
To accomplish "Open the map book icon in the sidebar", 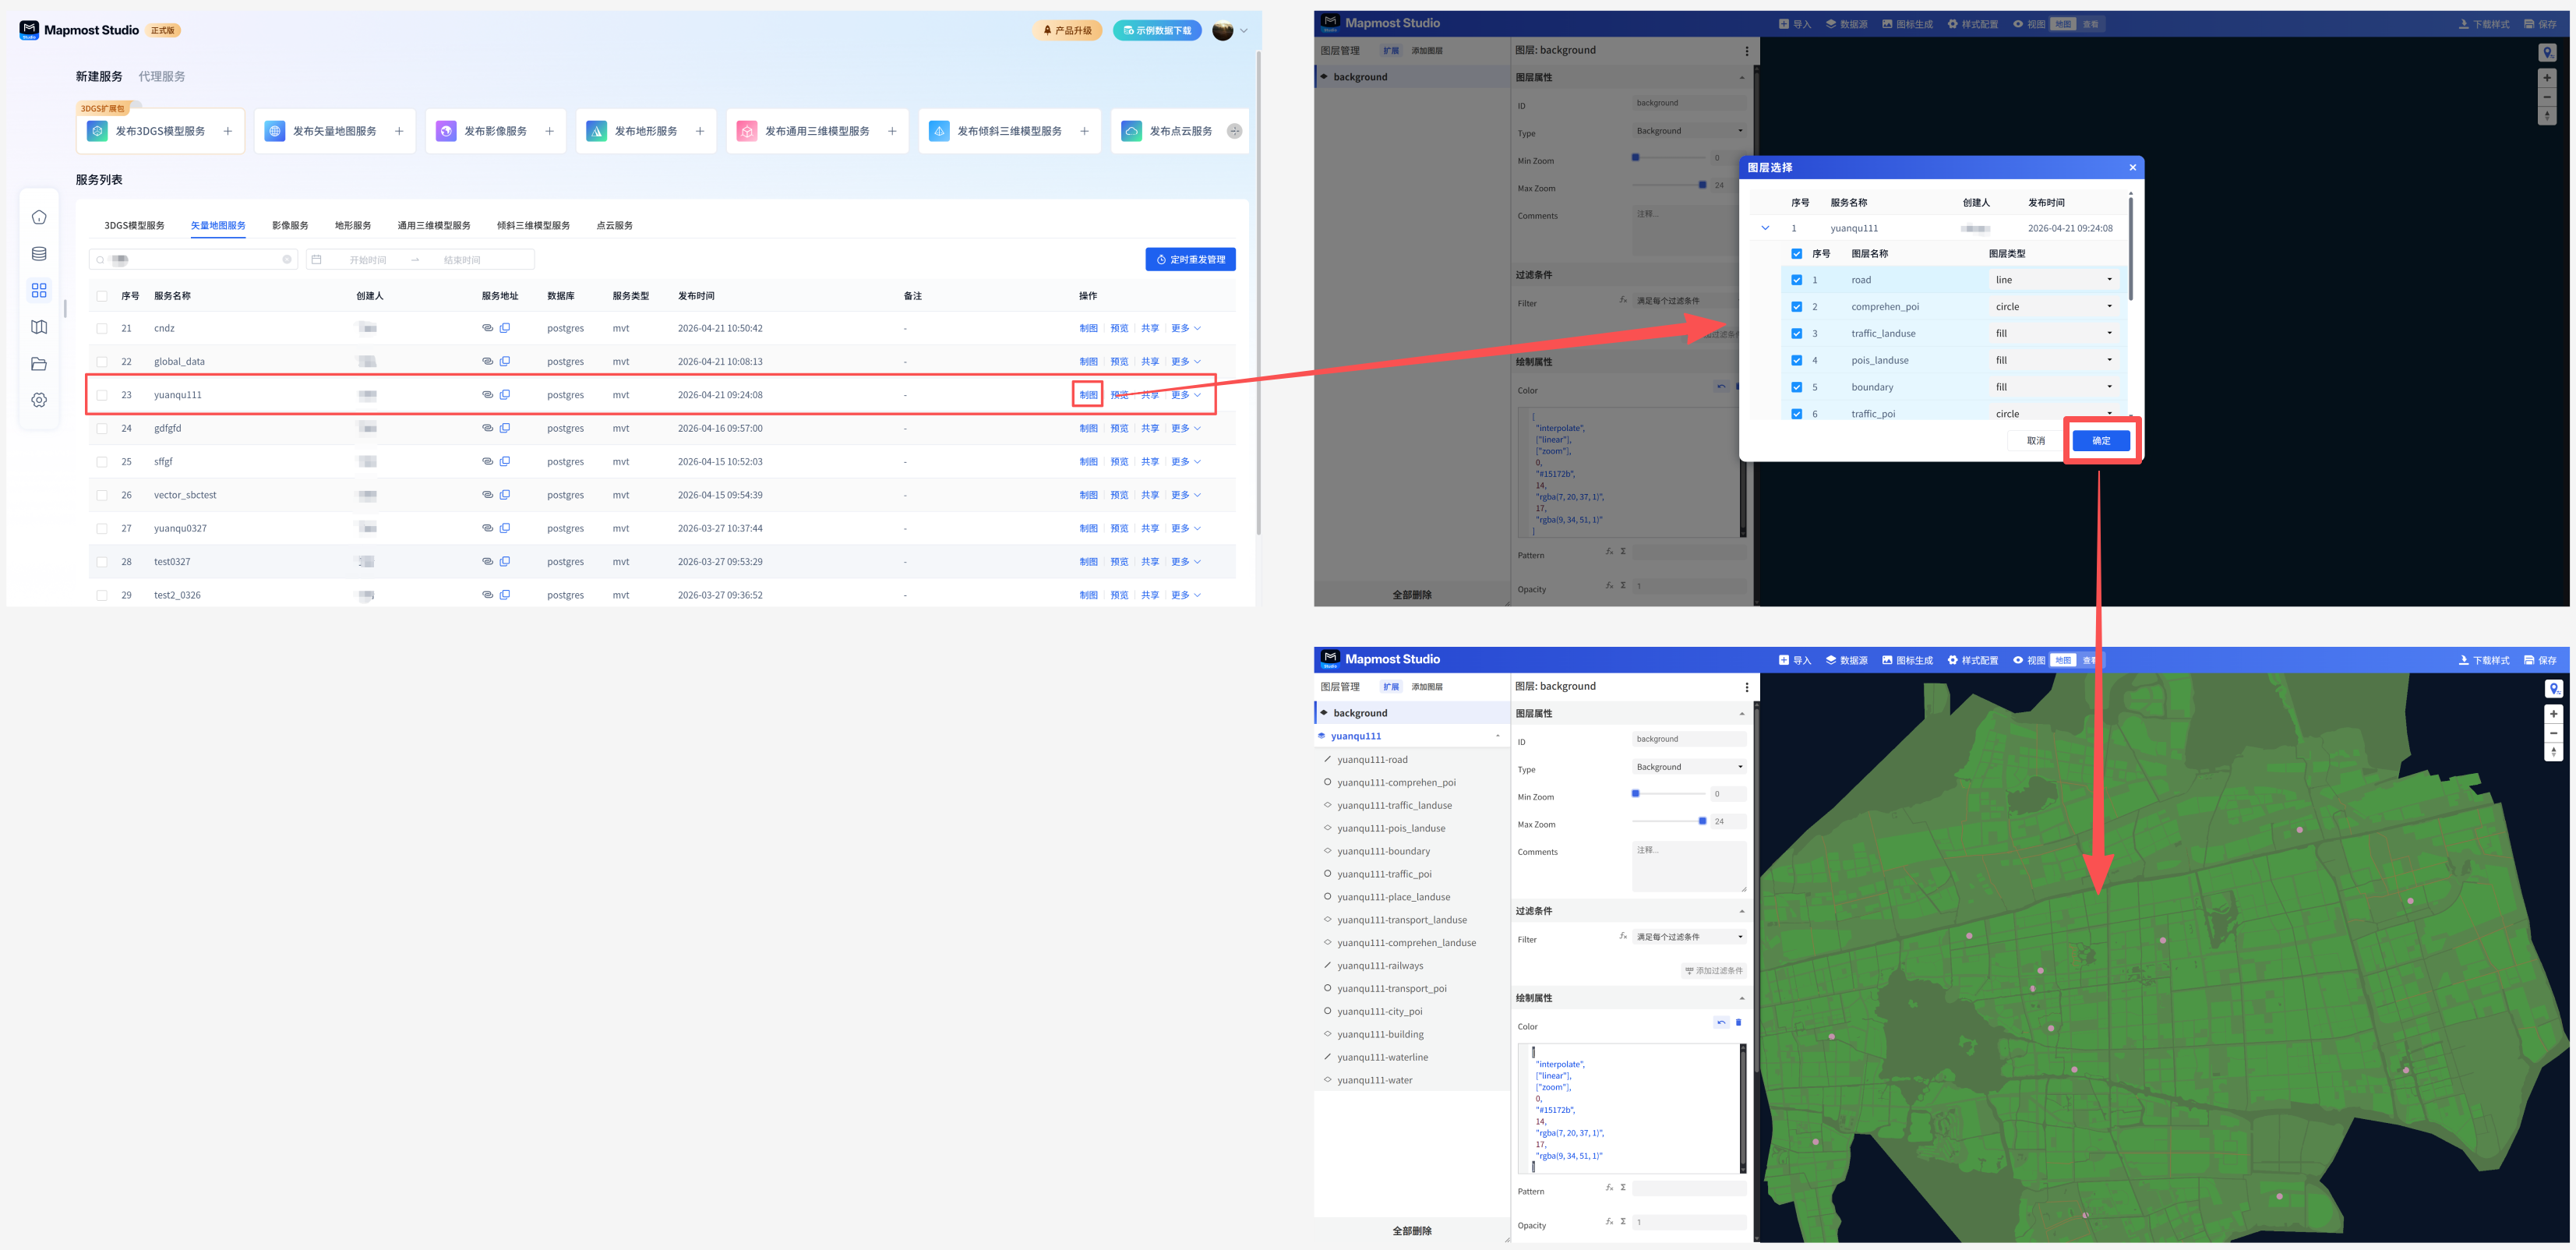I will (x=39, y=327).
